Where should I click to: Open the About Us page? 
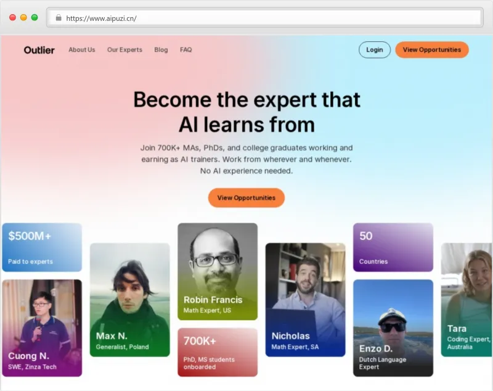click(x=82, y=50)
